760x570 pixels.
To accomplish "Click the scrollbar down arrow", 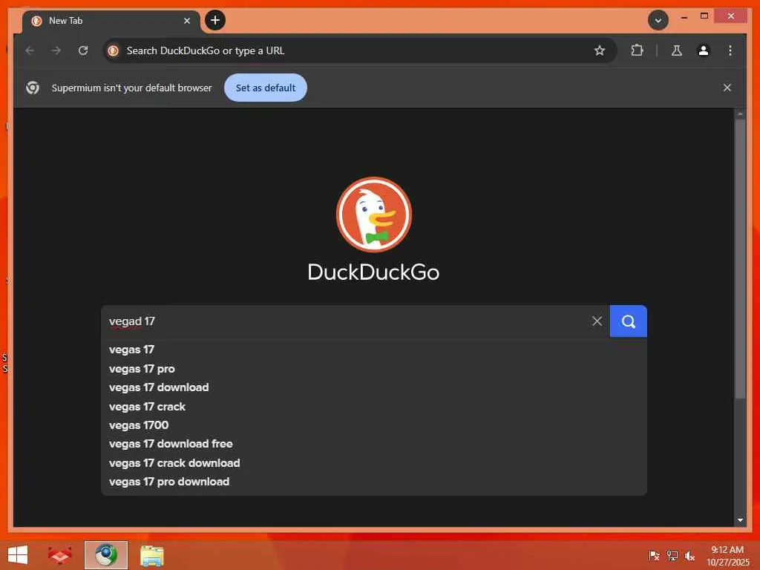I will tap(740, 520).
